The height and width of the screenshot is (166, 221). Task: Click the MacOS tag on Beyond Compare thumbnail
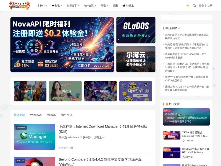20,160
